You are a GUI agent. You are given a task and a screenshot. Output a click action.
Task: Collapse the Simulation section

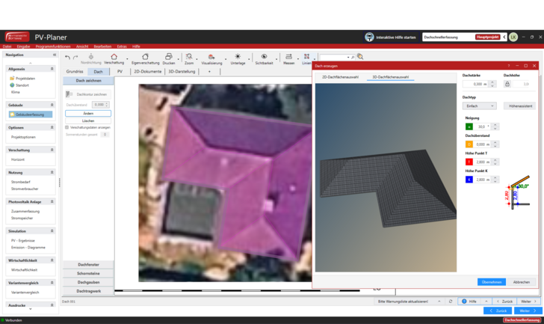(52, 231)
